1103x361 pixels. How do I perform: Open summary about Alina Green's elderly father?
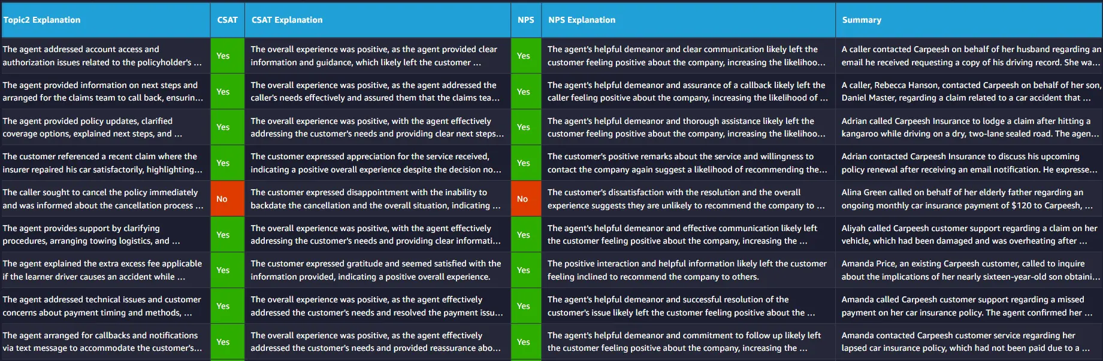point(969,199)
